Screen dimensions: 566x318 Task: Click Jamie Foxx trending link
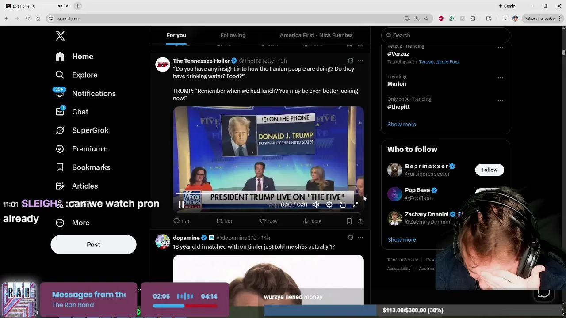[x=447, y=62]
